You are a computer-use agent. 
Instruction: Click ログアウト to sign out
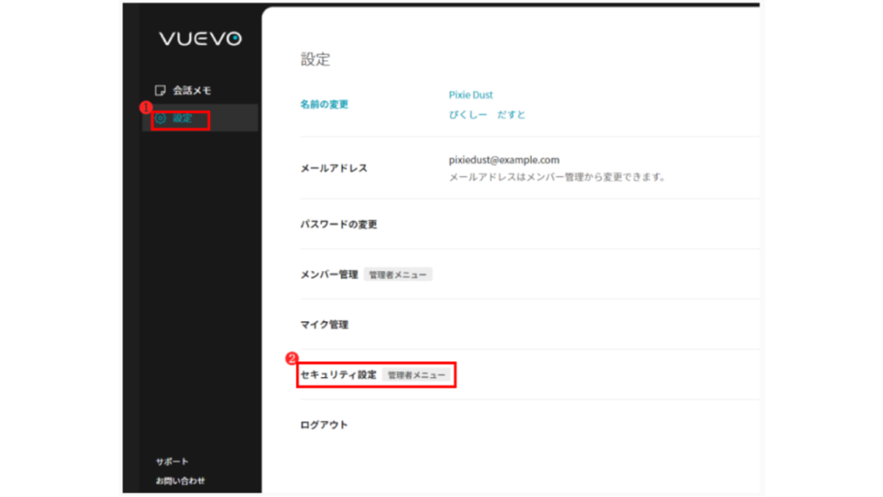(x=323, y=425)
